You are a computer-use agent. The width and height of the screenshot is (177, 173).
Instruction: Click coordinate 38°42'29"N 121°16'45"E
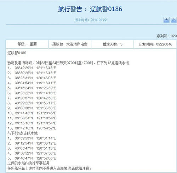[35, 68]
